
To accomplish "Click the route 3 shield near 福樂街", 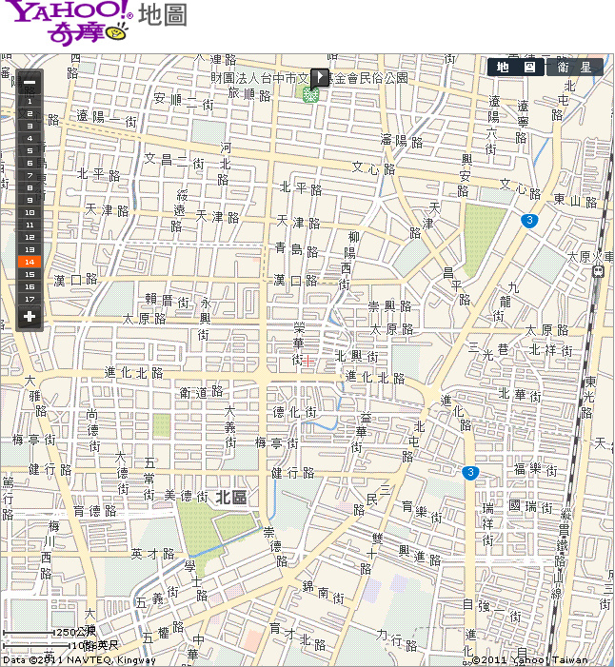I will [470, 473].
